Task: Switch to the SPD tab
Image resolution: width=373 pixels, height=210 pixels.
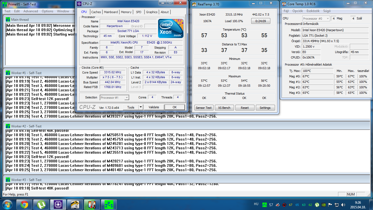Action: point(139,12)
